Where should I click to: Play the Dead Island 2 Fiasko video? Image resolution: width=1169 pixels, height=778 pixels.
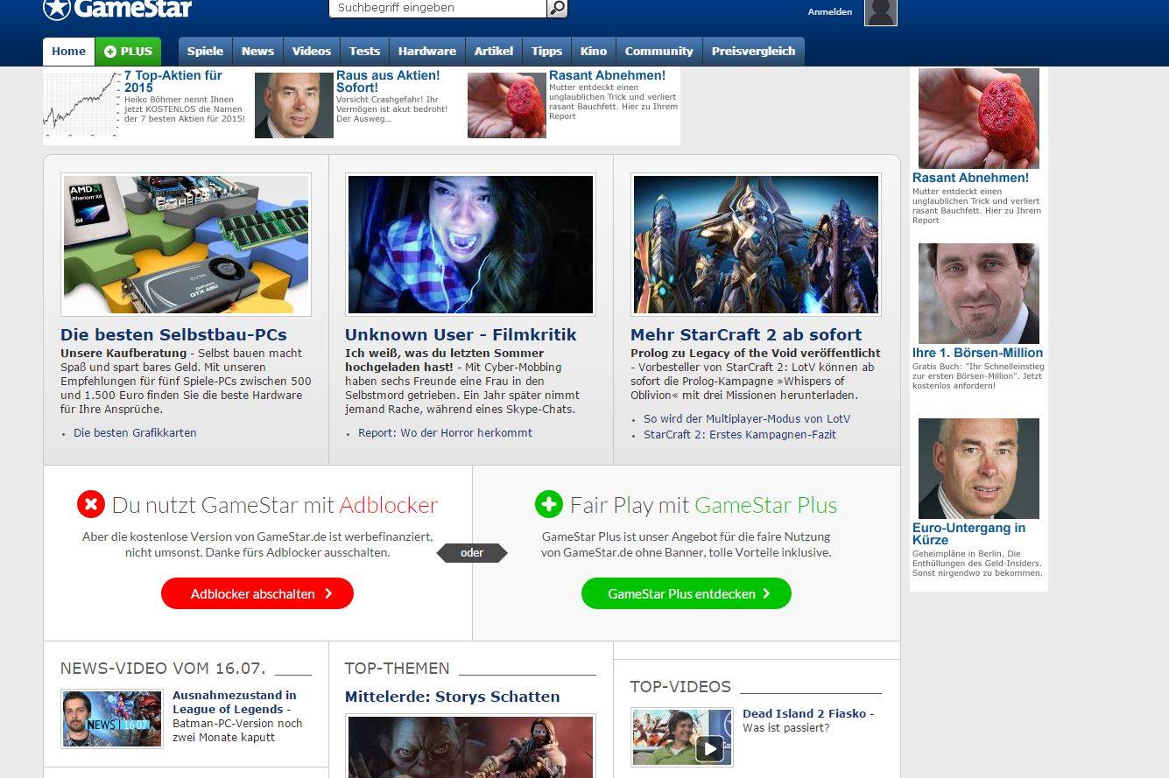point(709,748)
